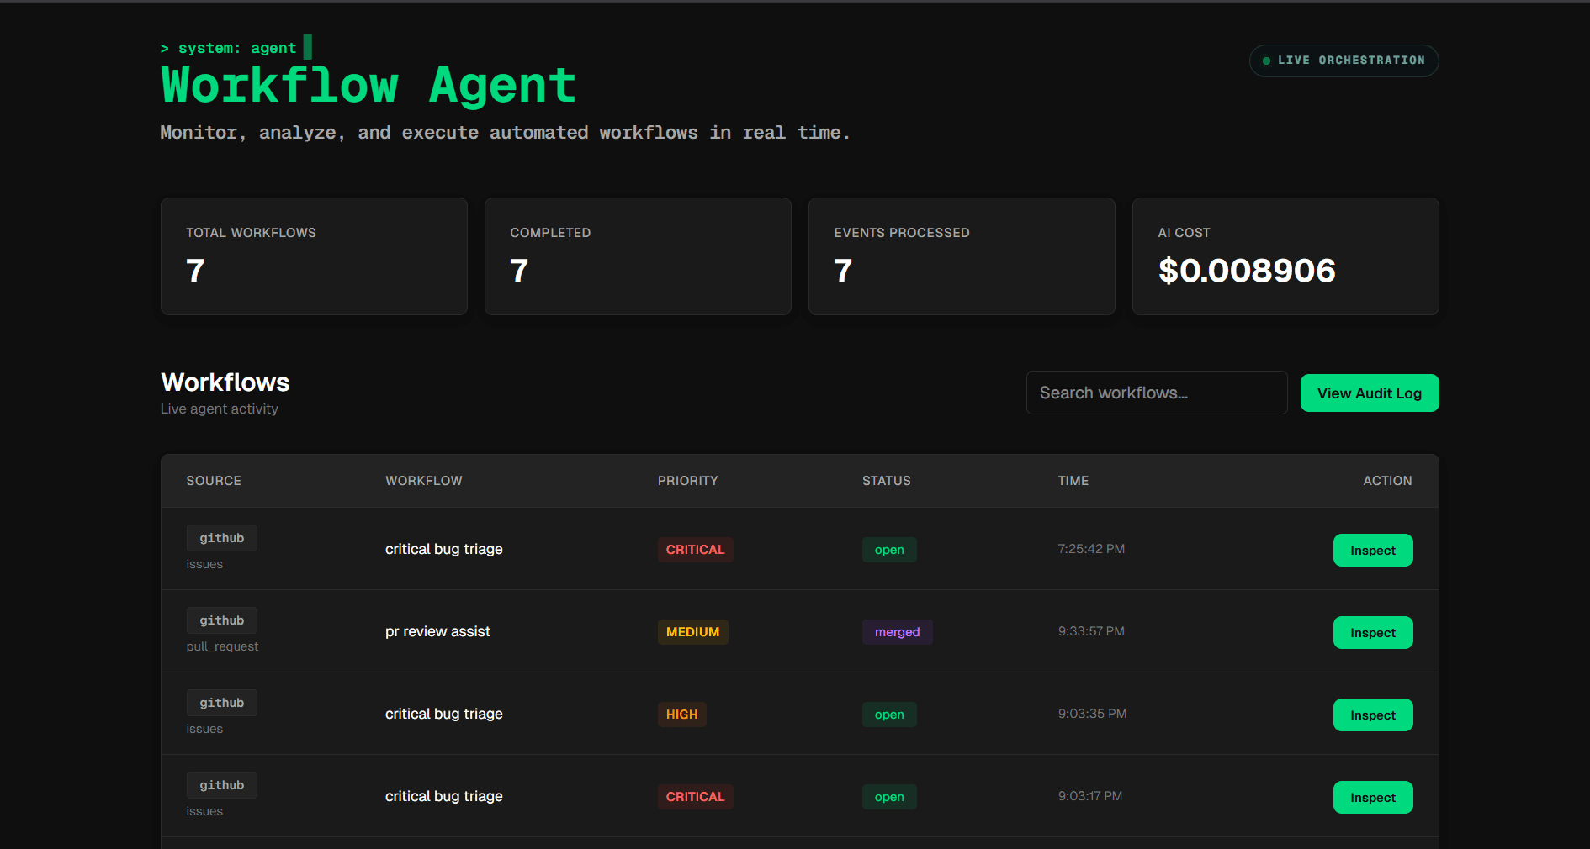Click the SOURCE column header
The image size is (1590, 849).
click(x=214, y=481)
